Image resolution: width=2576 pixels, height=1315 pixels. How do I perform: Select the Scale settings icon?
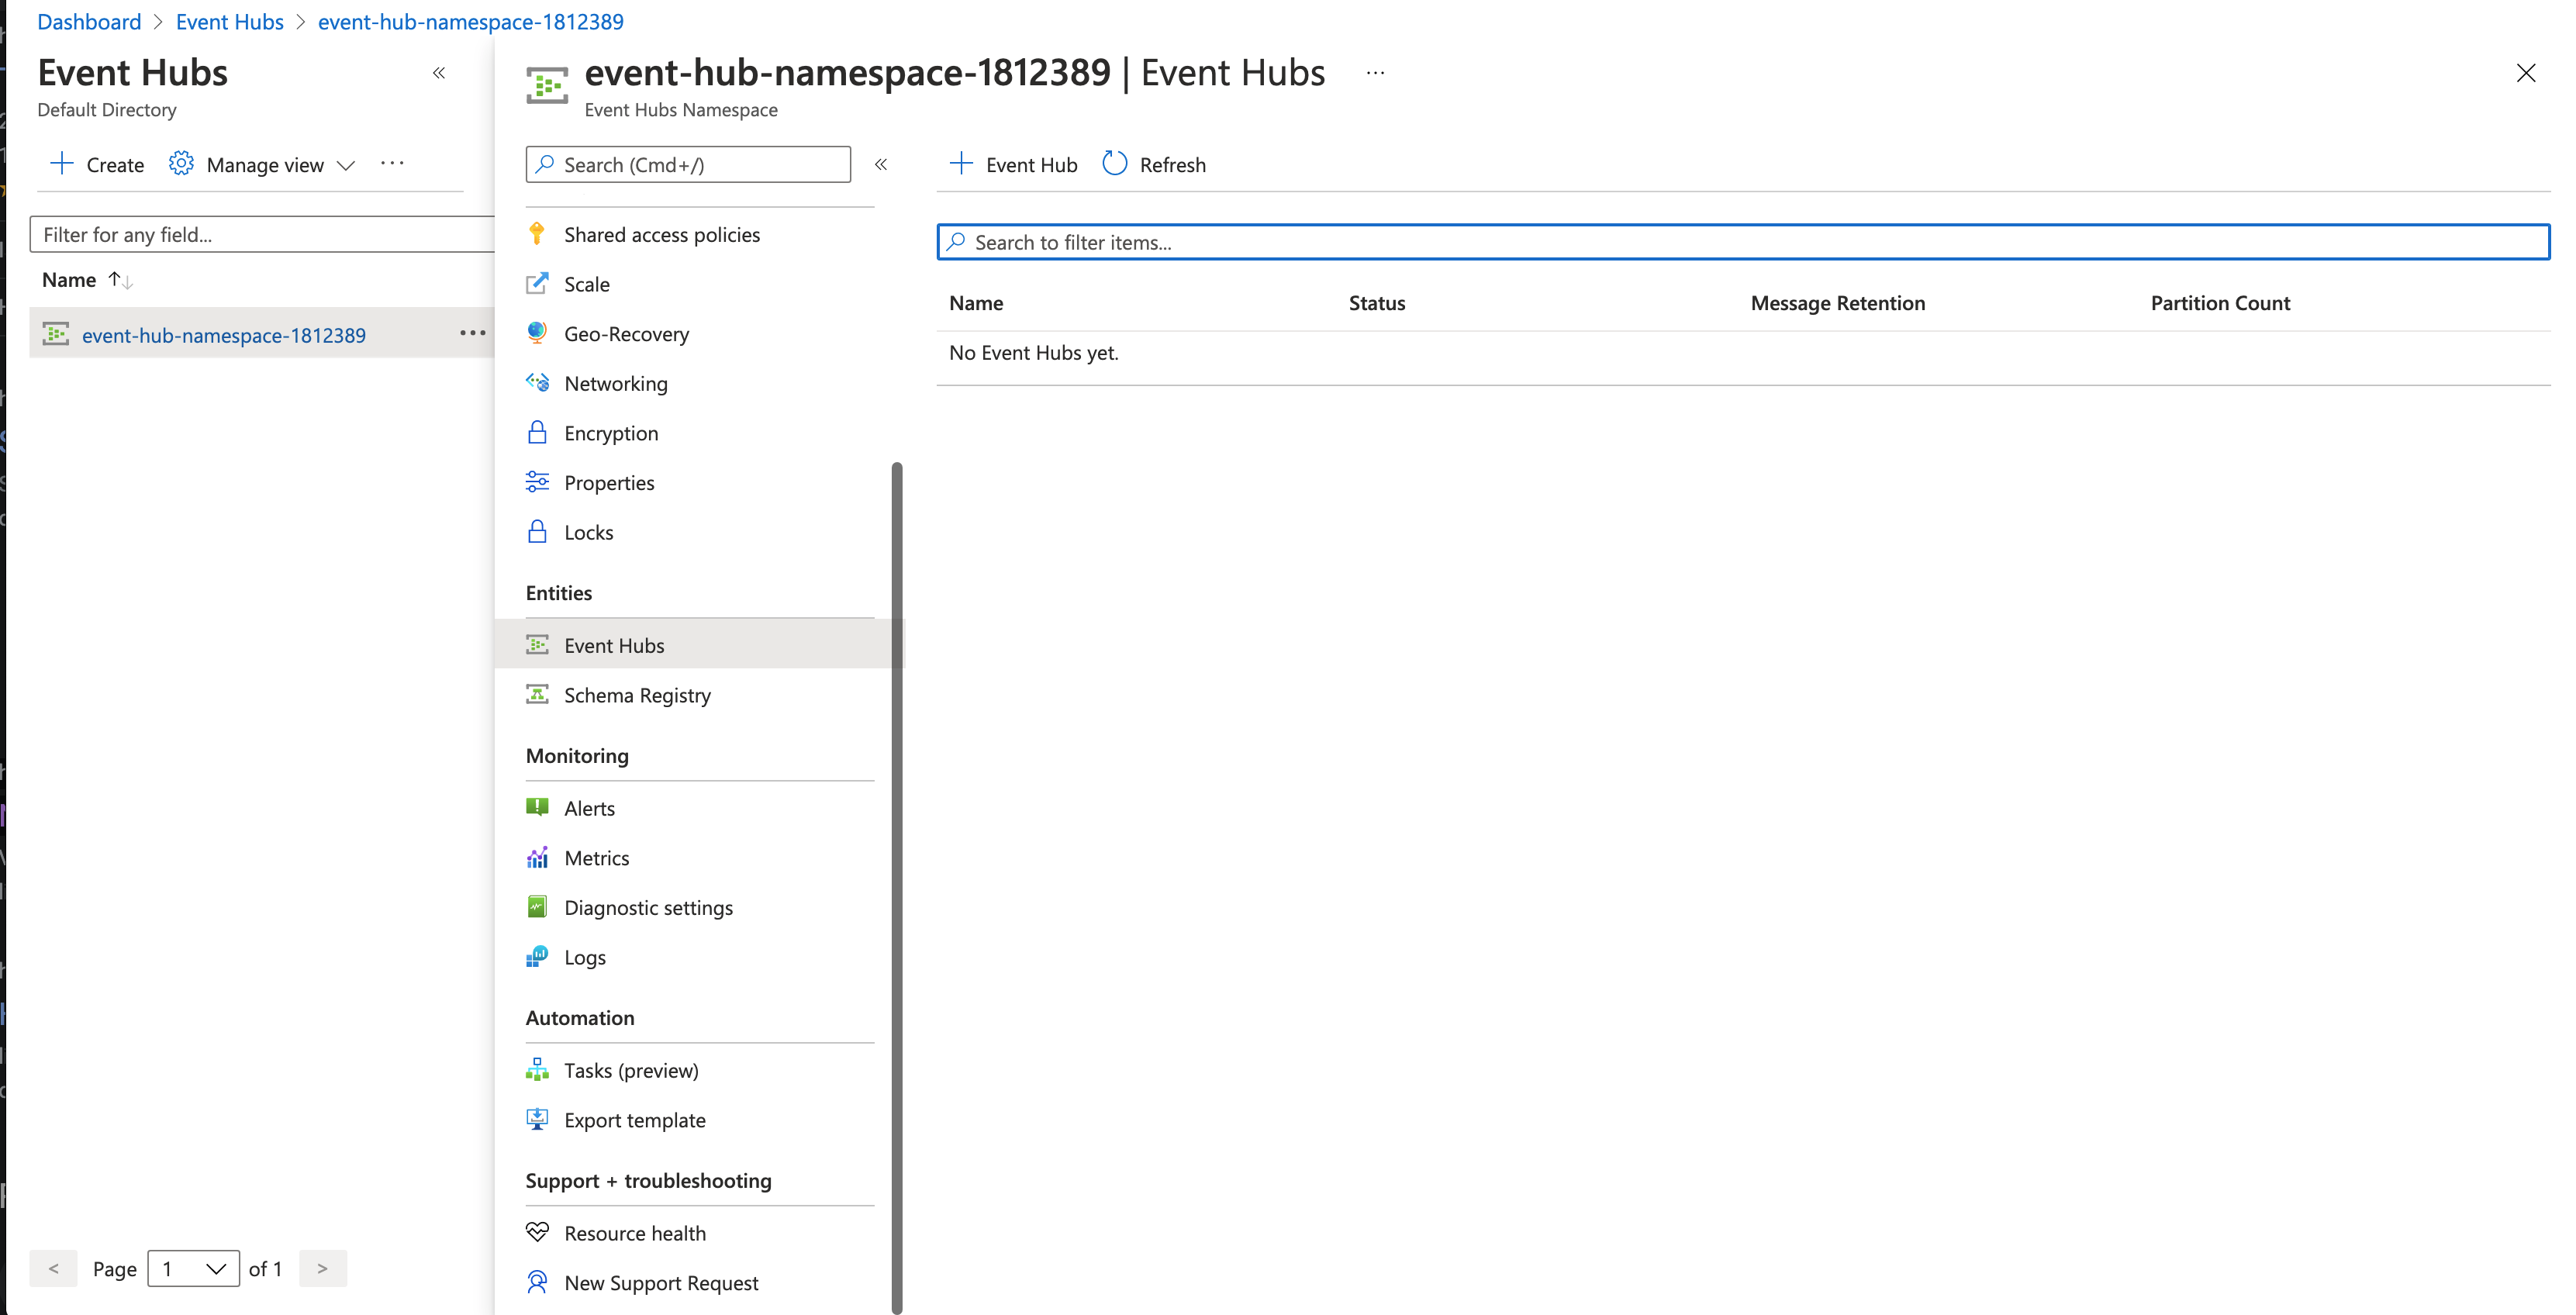tap(586, 284)
